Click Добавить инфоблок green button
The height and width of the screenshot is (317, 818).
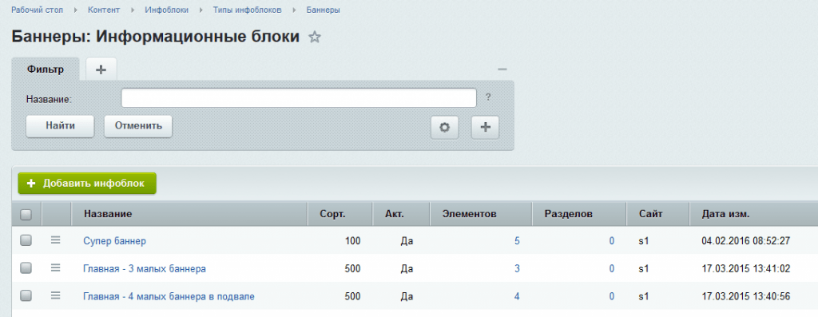click(87, 184)
